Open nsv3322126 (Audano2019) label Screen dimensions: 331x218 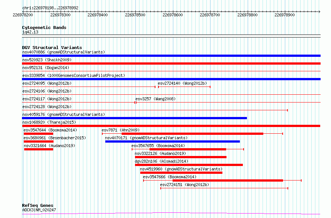point(160,153)
